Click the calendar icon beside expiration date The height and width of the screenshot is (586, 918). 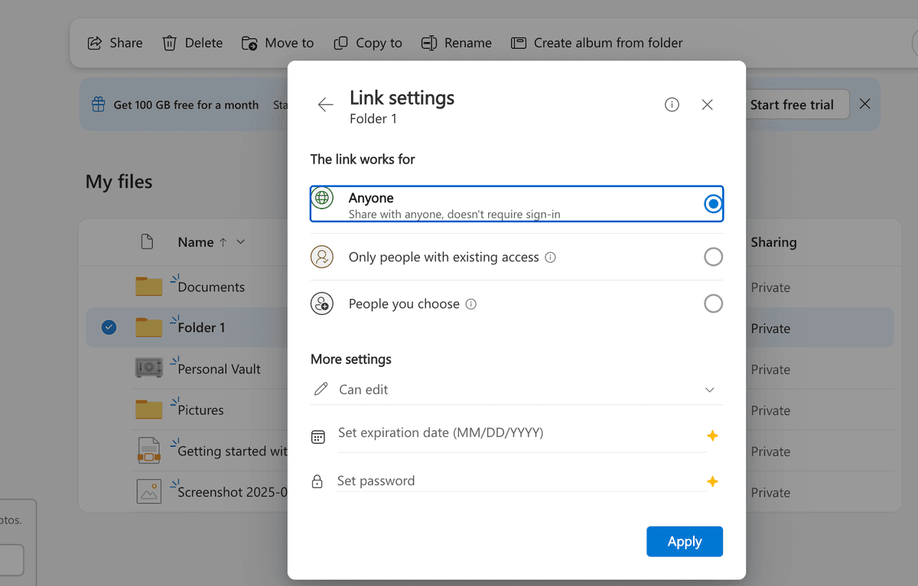318,436
